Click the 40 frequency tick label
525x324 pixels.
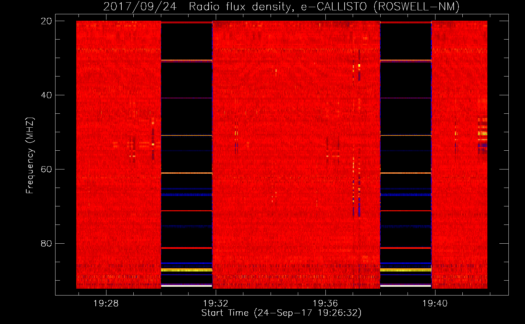(46, 95)
